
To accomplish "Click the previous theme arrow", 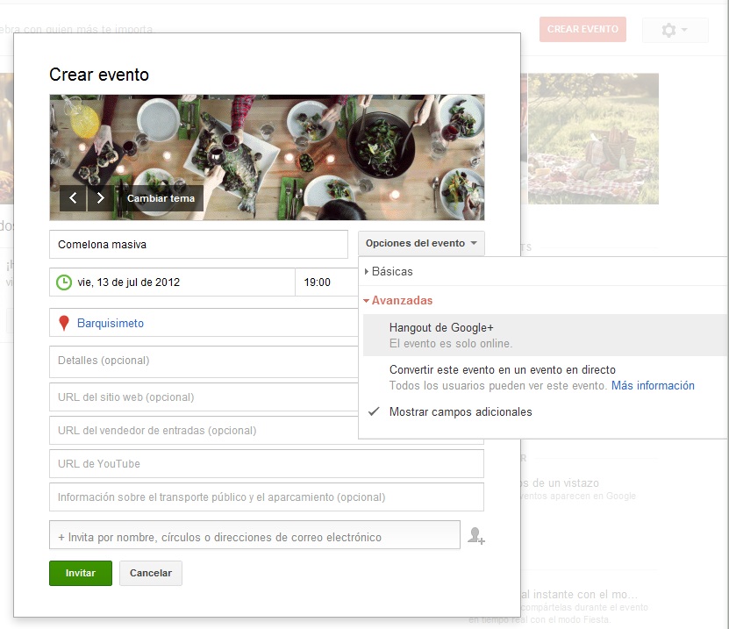I will (74, 198).
